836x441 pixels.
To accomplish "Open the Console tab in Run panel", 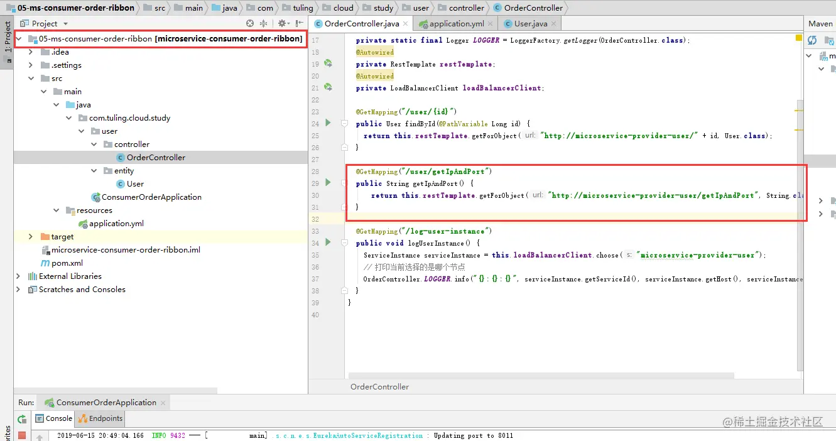I will tap(53, 418).
